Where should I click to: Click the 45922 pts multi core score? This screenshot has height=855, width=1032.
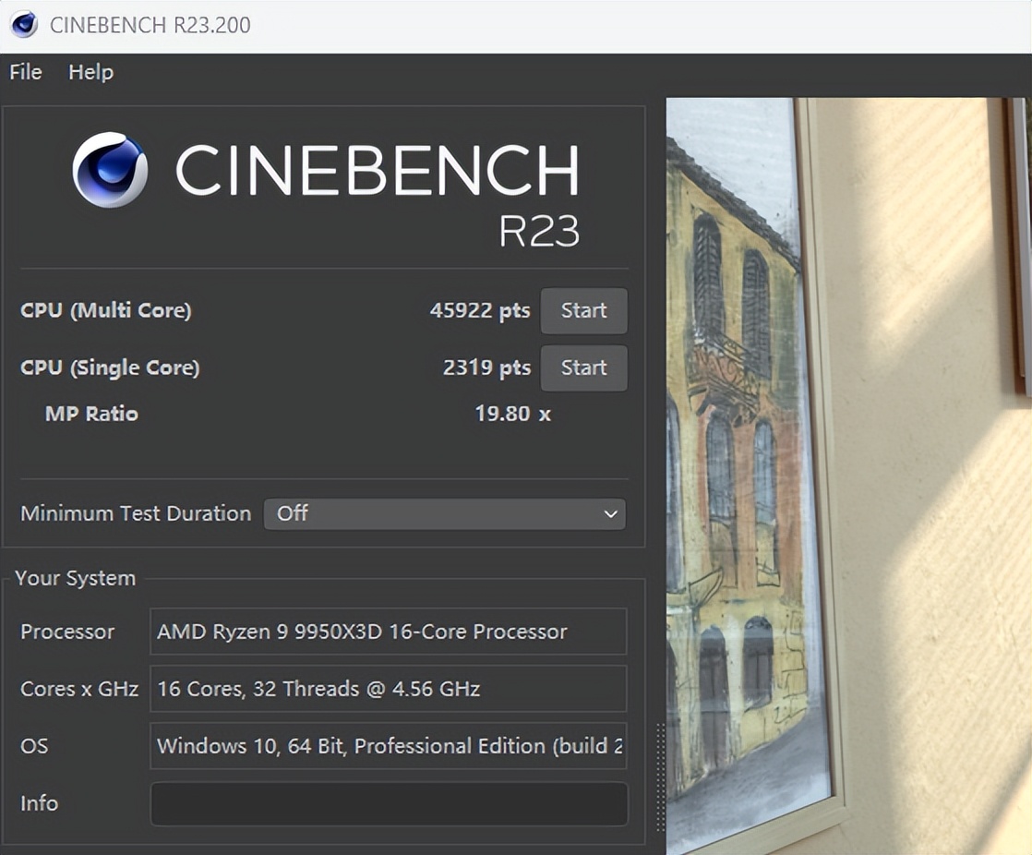pos(480,310)
